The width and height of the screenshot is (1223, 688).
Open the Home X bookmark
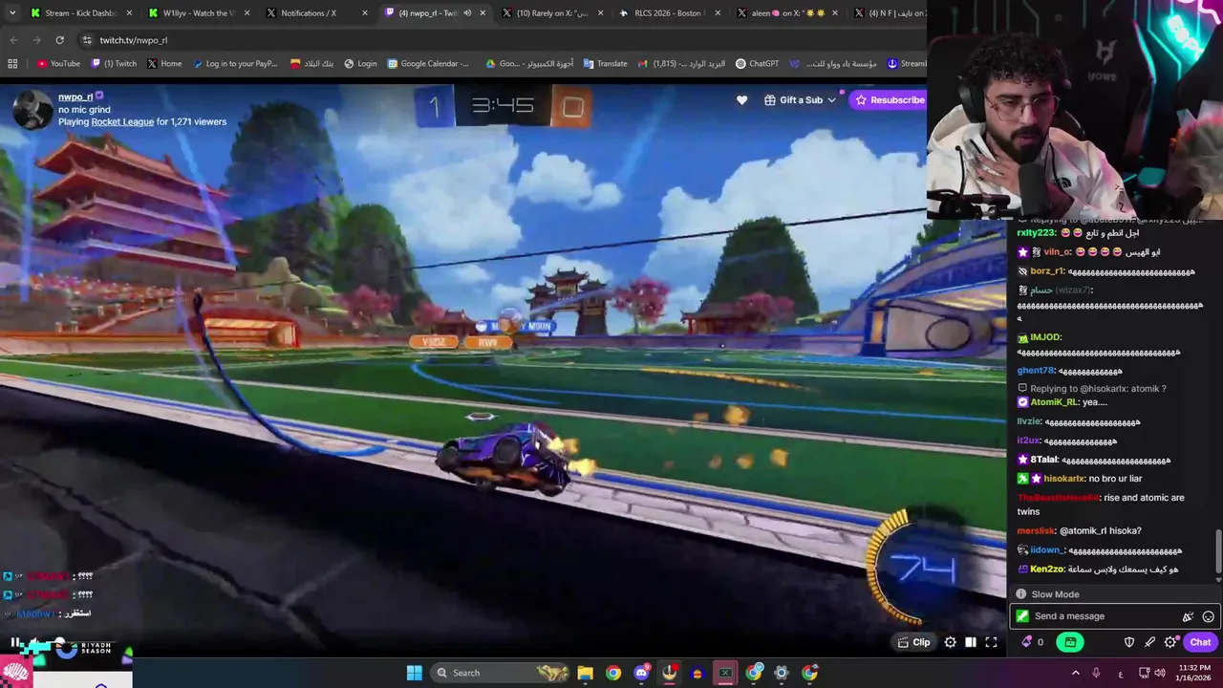point(164,64)
